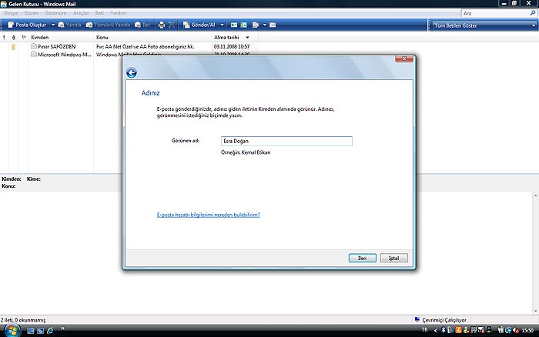This screenshot has height=337, width=539.
Task: Click Tümünü Yanıtla in the toolbar
Action: 108,25
